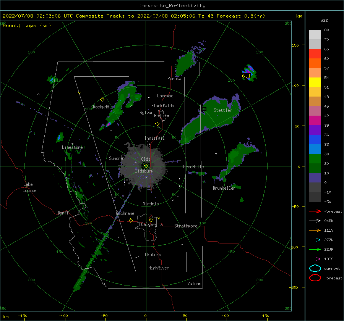The width and height of the screenshot is (344, 321).
Task: Click the white 04DK arrow in legend
Action: (x=315, y=221)
